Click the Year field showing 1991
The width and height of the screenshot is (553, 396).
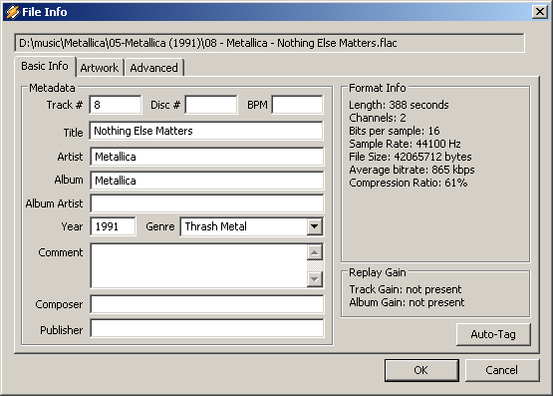click(x=113, y=226)
